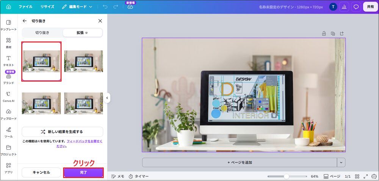Image resolution: width=379 pixels, height=181 pixels.
Task: Open メモ notes at the bottom bar
Action: 118,176
